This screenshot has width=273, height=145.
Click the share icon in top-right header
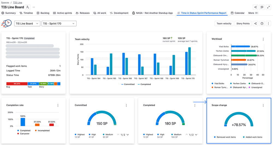pos(256,7)
